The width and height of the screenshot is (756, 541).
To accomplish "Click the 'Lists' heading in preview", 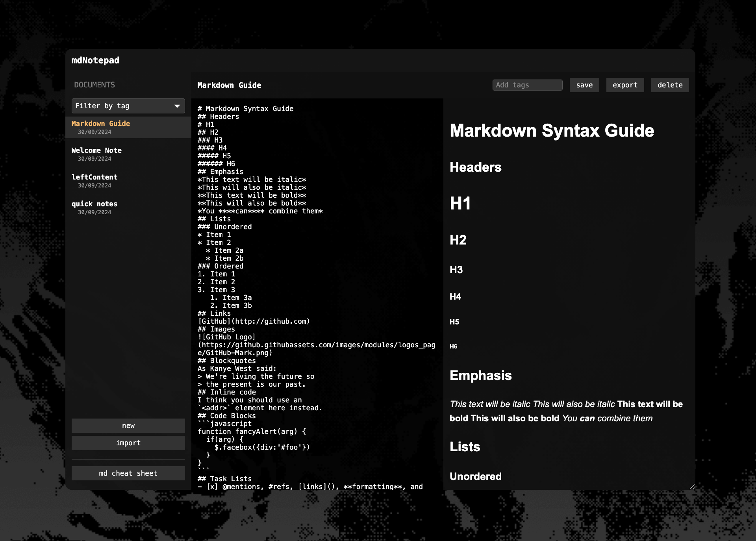I will click(465, 447).
